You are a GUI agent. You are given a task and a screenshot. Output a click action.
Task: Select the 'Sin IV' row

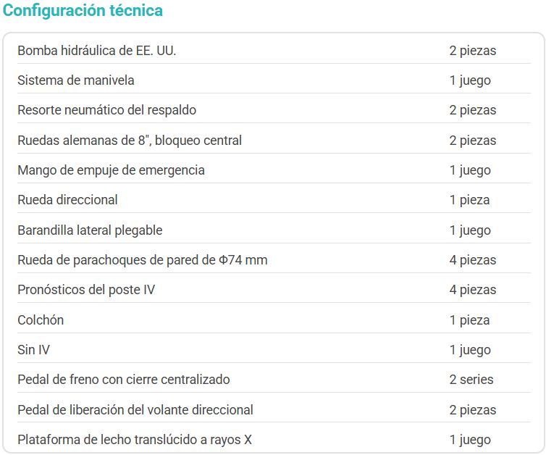33,350
